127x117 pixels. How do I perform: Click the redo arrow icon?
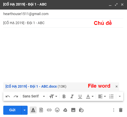pyautogui.click(x=16, y=96)
